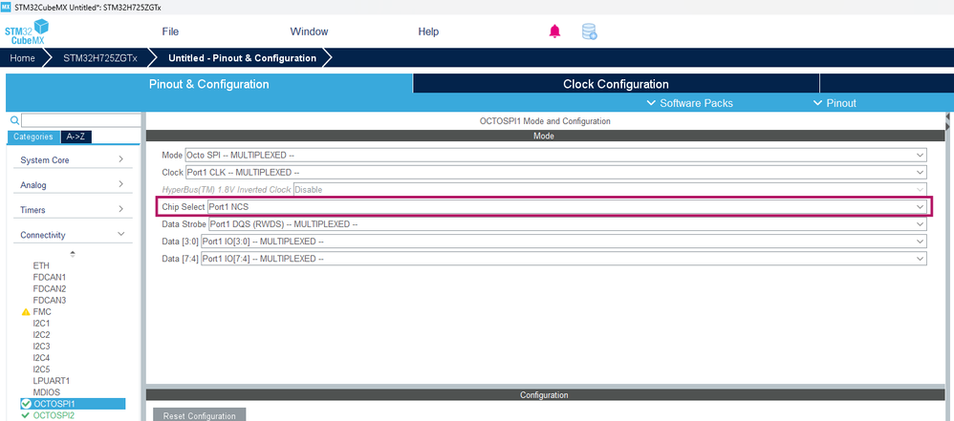Focus the peripheral search field
954x421 pixels.
[80, 120]
